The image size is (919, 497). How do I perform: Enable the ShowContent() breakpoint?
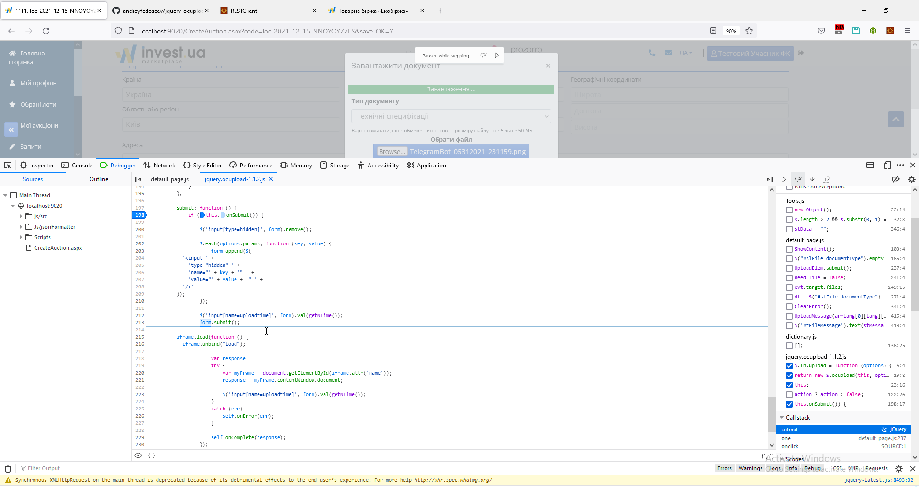789,249
